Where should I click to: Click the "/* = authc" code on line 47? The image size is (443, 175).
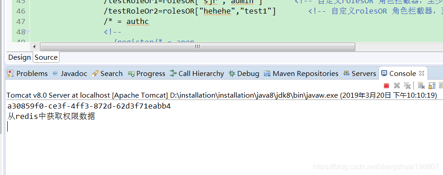126,22
